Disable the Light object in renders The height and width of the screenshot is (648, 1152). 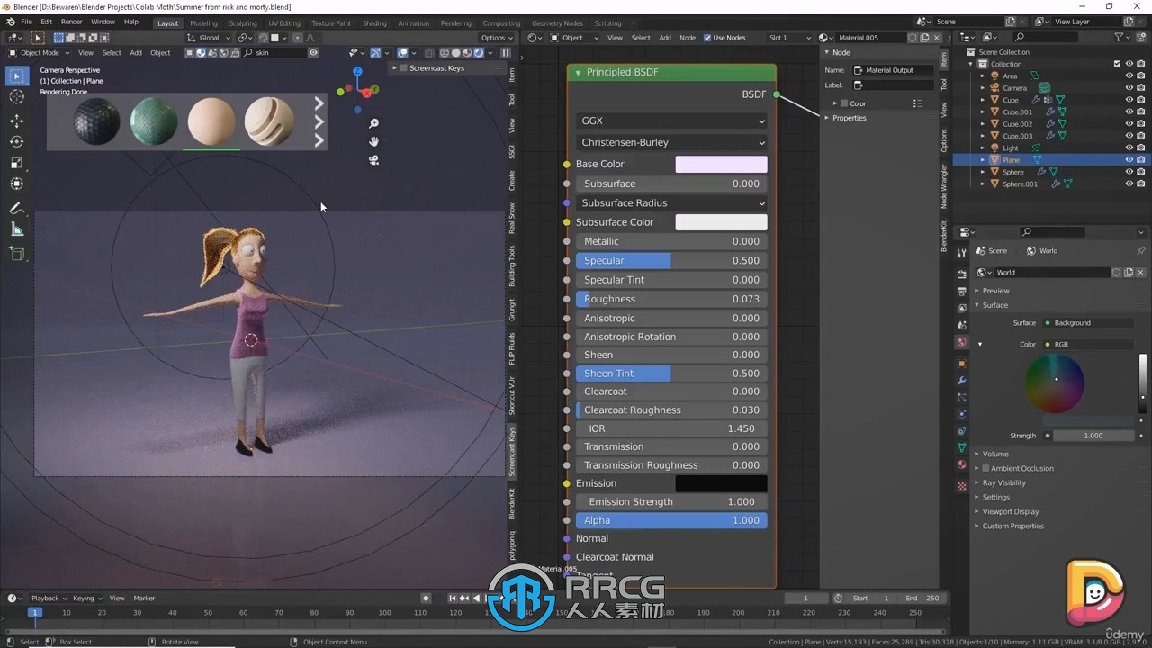click(1141, 148)
